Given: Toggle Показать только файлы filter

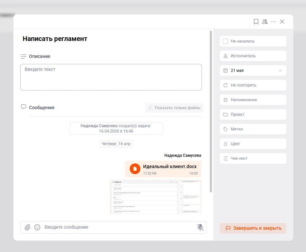Looking at the screenshot, I should pos(174,108).
